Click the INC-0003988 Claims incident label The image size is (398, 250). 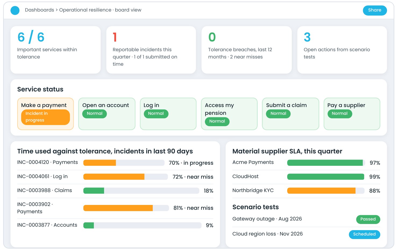click(x=44, y=190)
